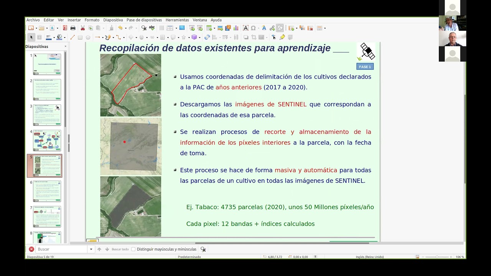Expand the Undo history dropdown
Screen dimensions: 491x276
click(126, 28)
